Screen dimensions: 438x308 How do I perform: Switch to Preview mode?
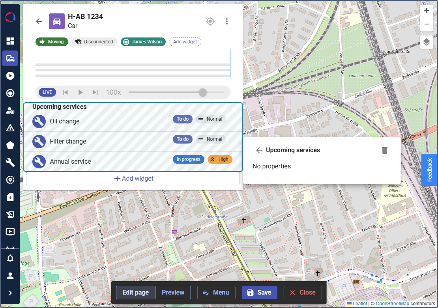click(173, 293)
